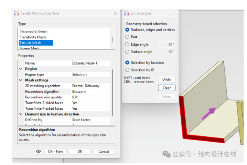Close the Create Mesh Setup Item dialog
Viewport: 247px width, 165px height.
click(x=115, y=14)
